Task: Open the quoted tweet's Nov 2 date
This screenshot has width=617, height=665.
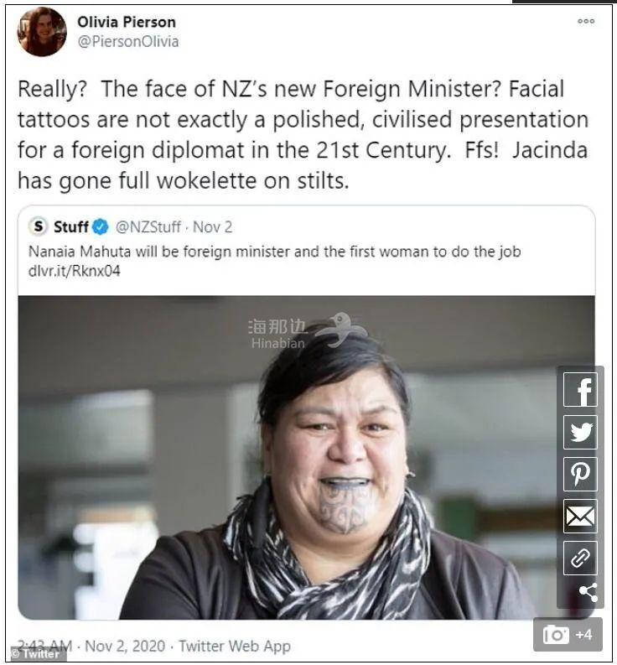Action: click(x=212, y=227)
